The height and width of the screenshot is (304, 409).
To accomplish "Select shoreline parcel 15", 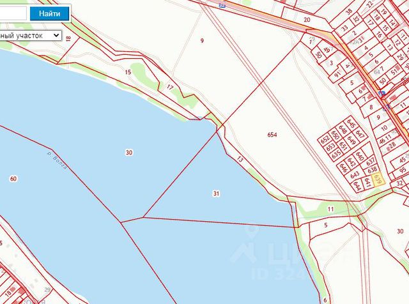I will (128, 72).
